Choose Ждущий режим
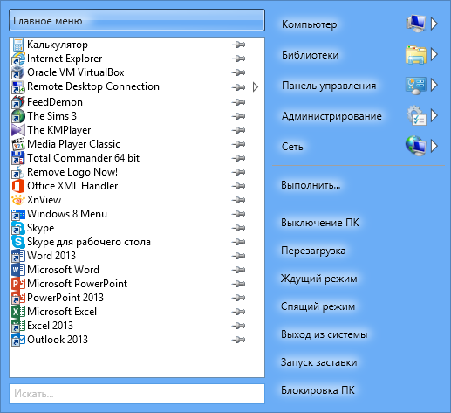Viewport: 451px width, 413px height. point(318,279)
